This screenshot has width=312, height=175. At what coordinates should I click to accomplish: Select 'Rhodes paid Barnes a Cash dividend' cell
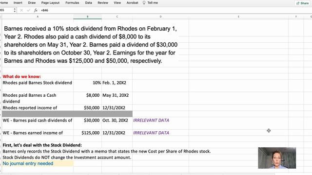pyautogui.click(x=38, y=98)
